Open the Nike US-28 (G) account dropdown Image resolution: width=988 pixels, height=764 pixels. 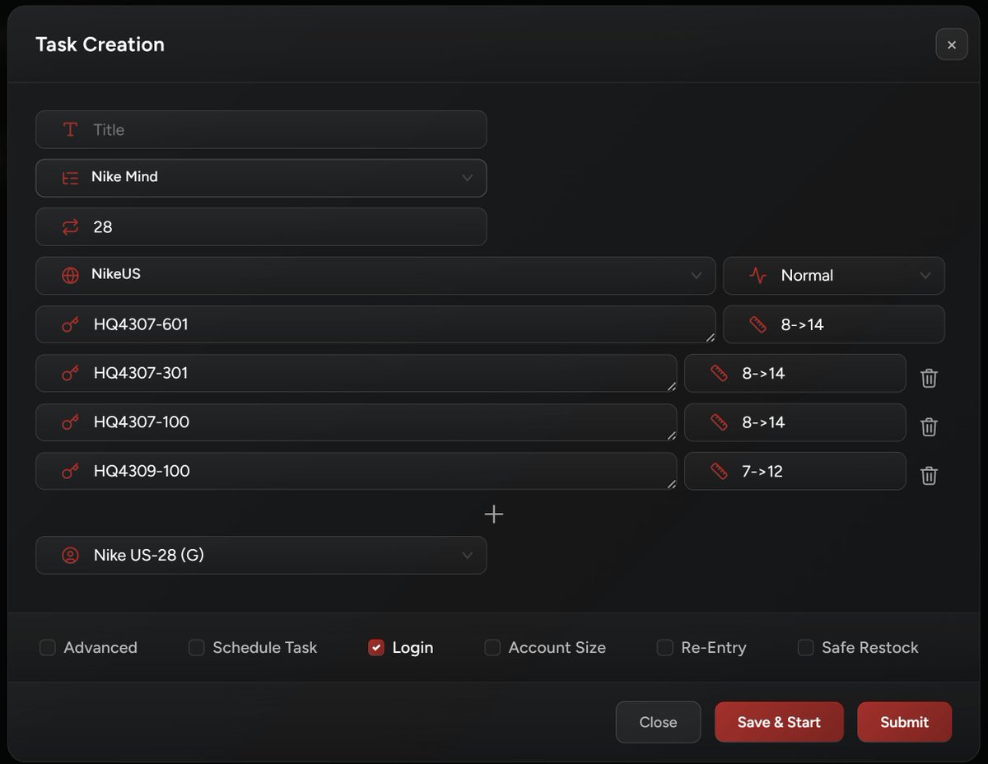(261, 555)
